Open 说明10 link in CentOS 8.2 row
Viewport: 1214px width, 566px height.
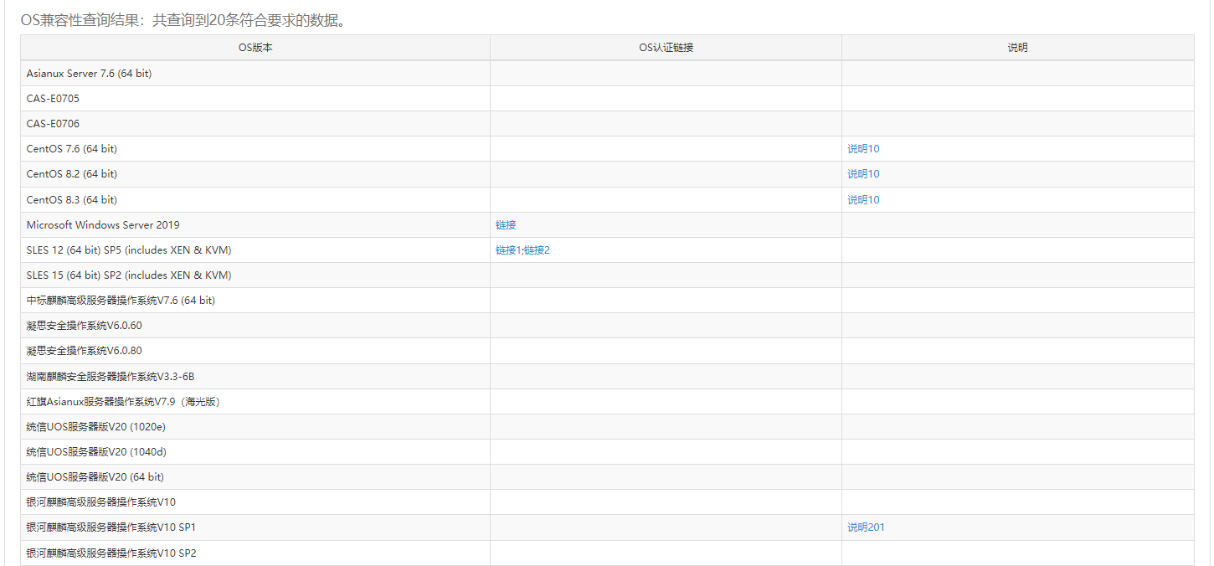863,174
